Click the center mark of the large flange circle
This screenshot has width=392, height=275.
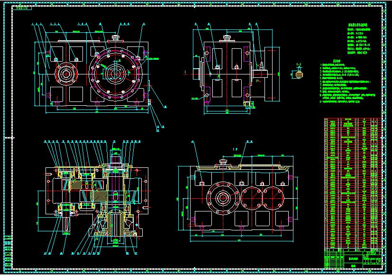115,73
